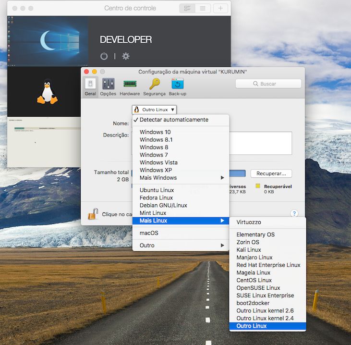
Task: Choose Windows 7 from the list
Action: (181, 155)
